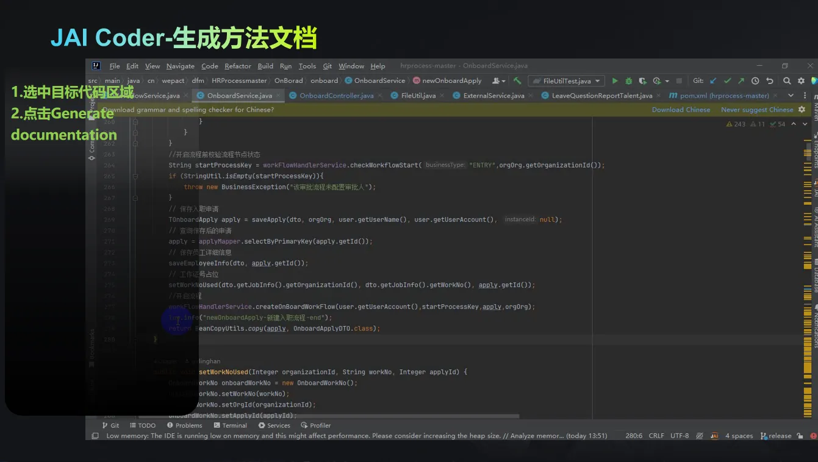Open the Profiler tool window
The height and width of the screenshot is (462, 818).
(316, 425)
